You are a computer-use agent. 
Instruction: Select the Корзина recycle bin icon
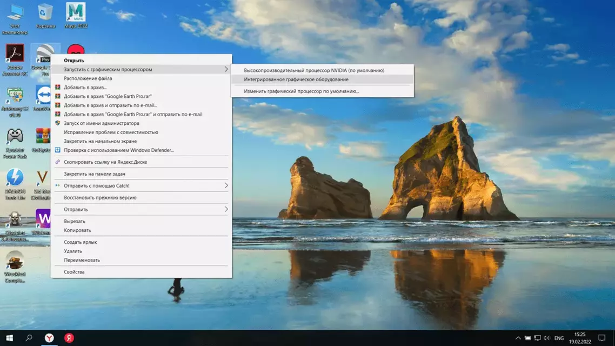(45, 16)
